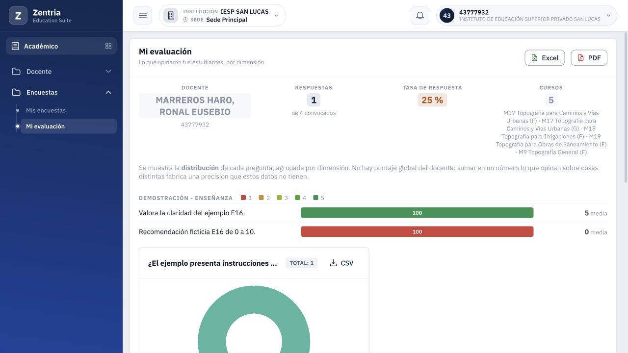This screenshot has width=628, height=353.
Task: Click the '5 media' value
Action: (596, 213)
